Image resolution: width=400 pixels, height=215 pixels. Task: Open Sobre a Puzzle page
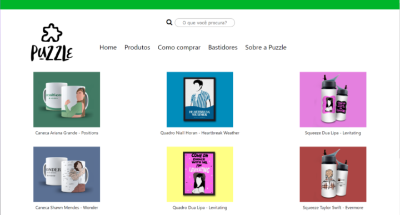tap(266, 47)
